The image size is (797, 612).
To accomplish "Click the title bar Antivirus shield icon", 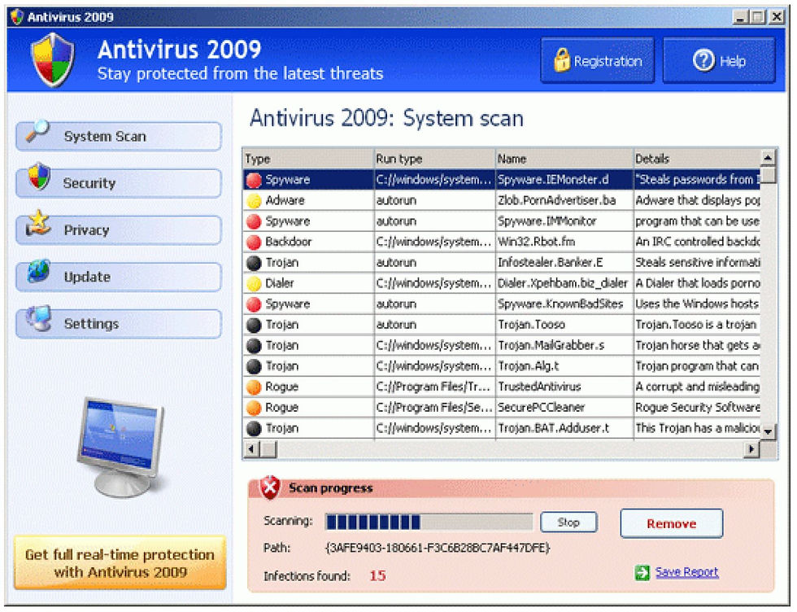I will pos(17,17).
